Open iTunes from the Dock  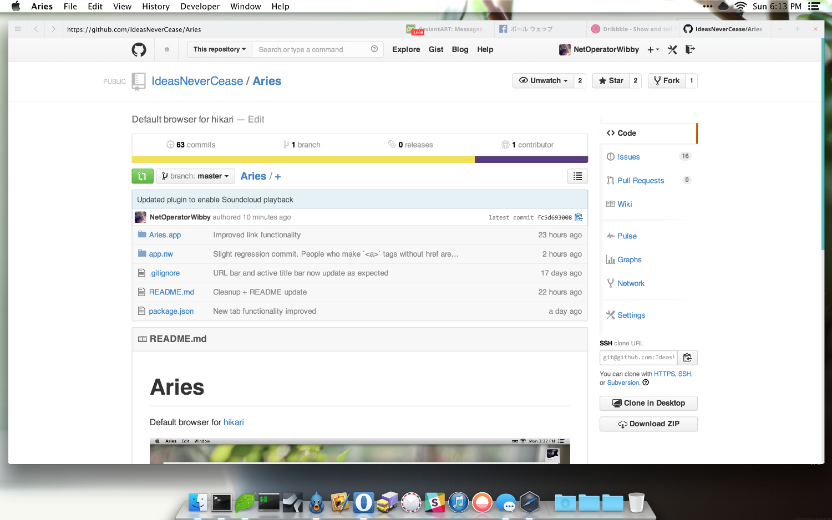[458, 502]
